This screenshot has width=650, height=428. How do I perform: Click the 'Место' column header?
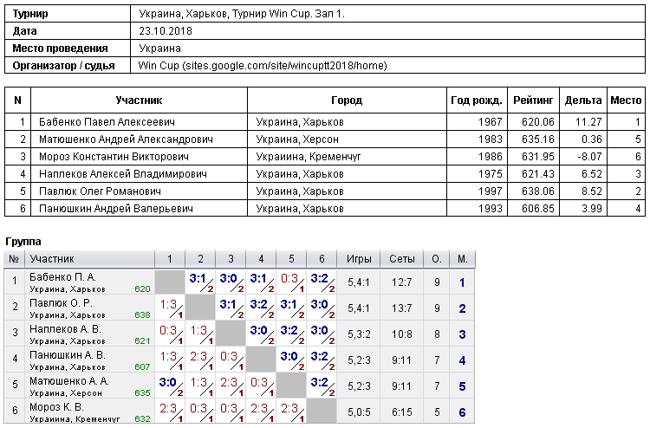[626, 101]
